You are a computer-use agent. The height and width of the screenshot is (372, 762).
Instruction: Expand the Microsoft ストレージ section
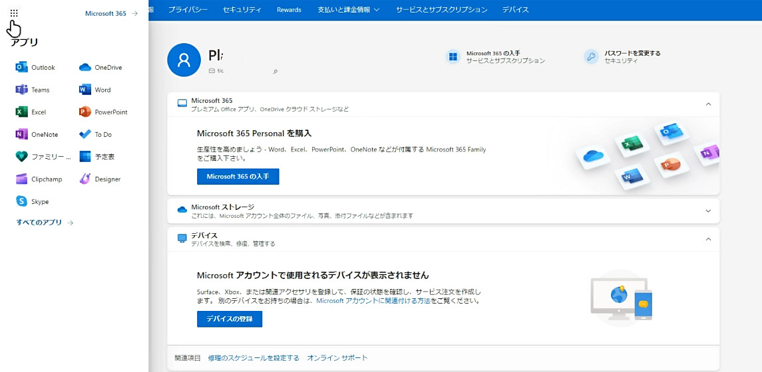[x=708, y=211]
